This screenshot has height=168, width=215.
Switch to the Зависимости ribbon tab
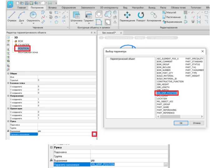[88, 8]
